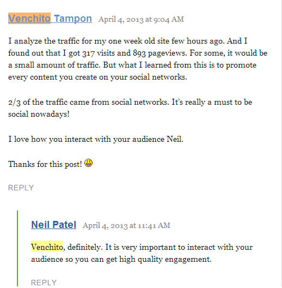Click the paragraph starting 'I analyze the traffic'

coord(138,59)
